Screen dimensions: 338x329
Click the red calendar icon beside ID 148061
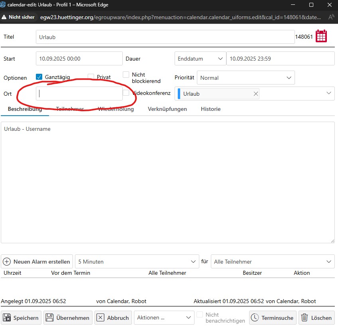coord(321,36)
